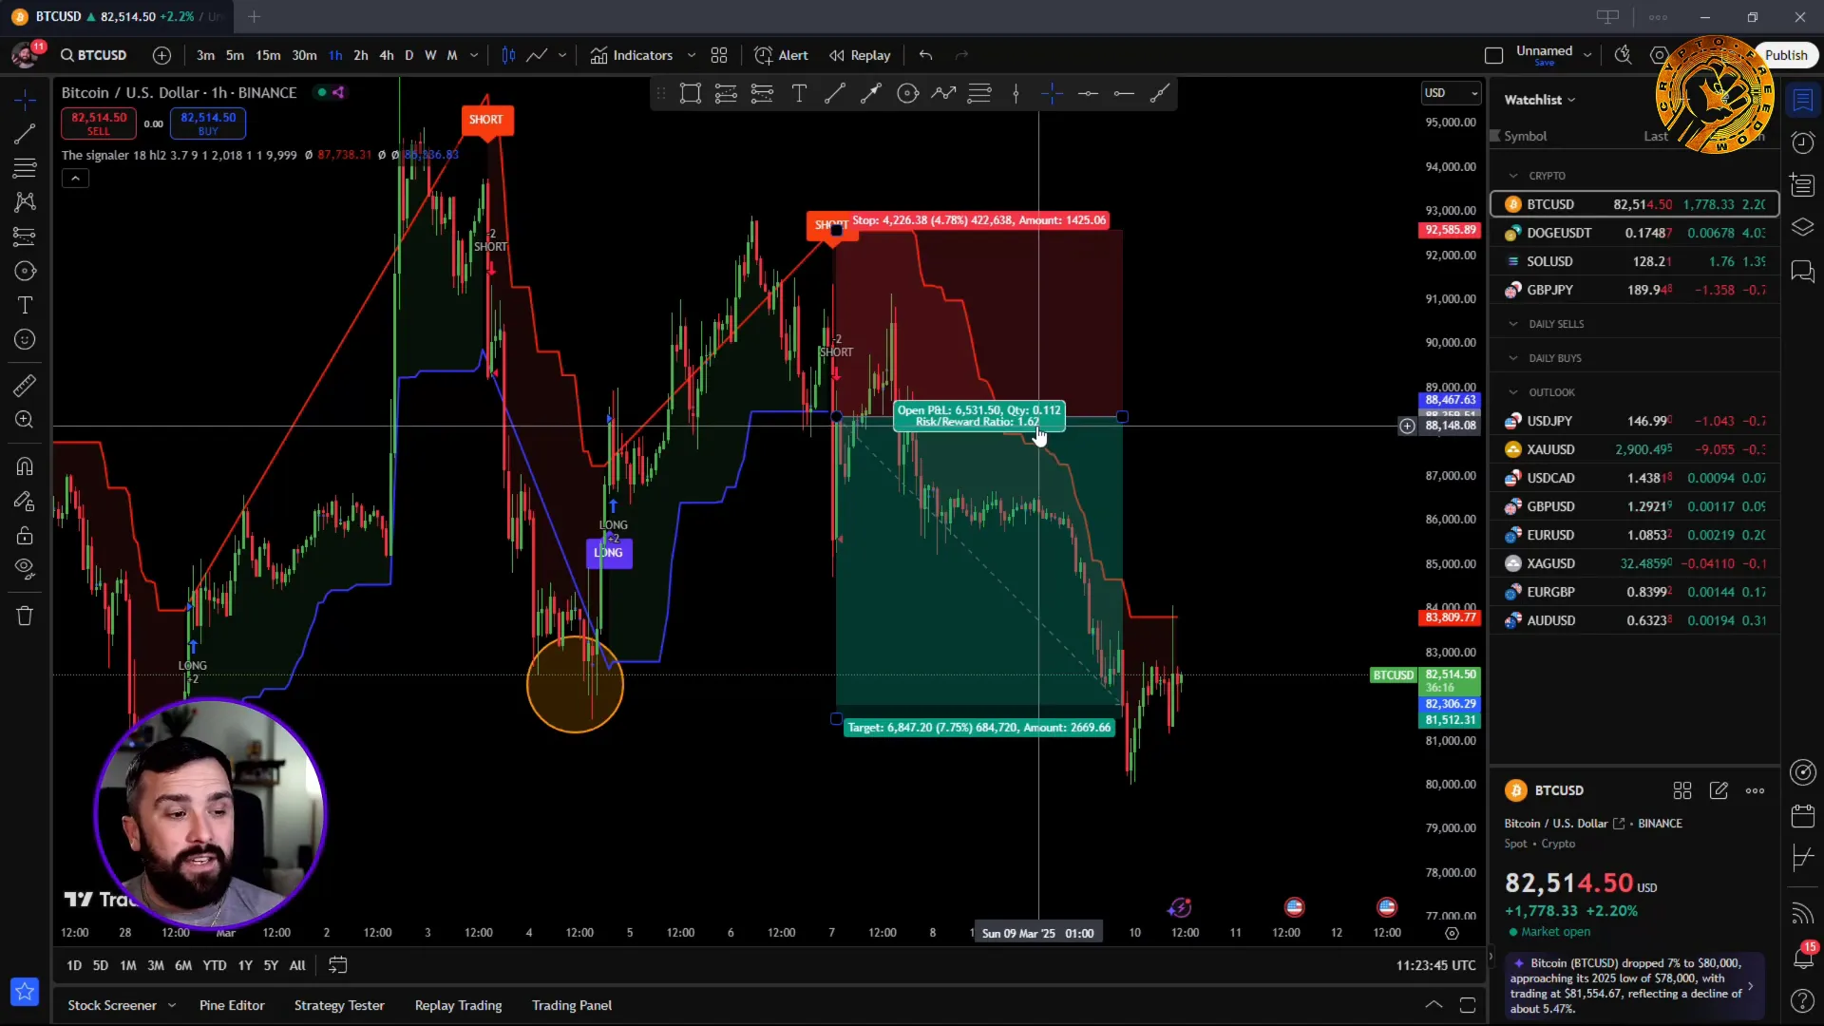The height and width of the screenshot is (1026, 1824).
Task: Open the calendar icon in right sidebar
Action: coord(1802,816)
